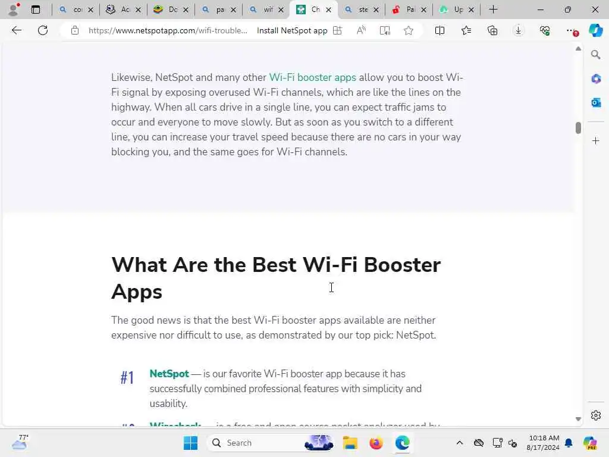Follow the Wi-Fi booster apps link
This screenshot has width=609, height=457.
click(x=313, y=77)
